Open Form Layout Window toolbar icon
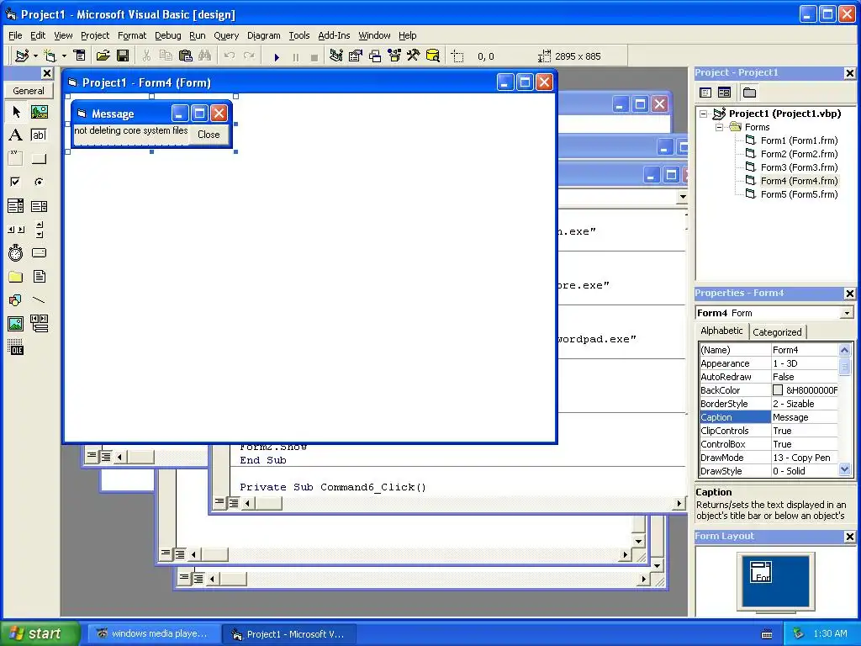This screenshot has height=646, width=861. coord(375,56)
